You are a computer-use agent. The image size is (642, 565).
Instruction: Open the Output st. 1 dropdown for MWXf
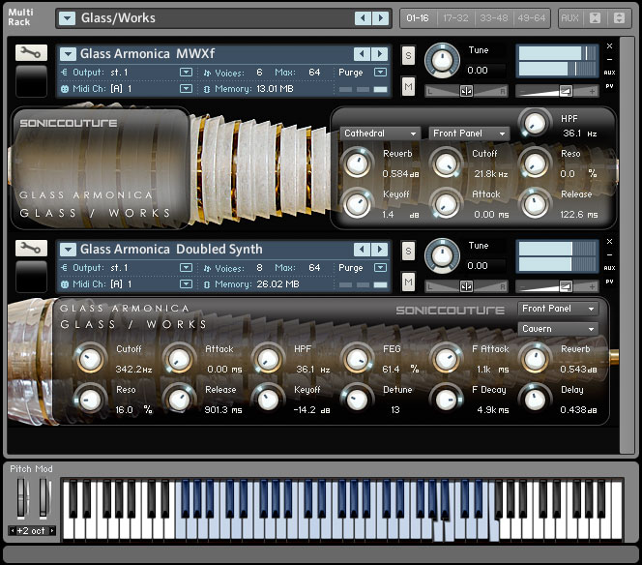[x=186, y=73]
